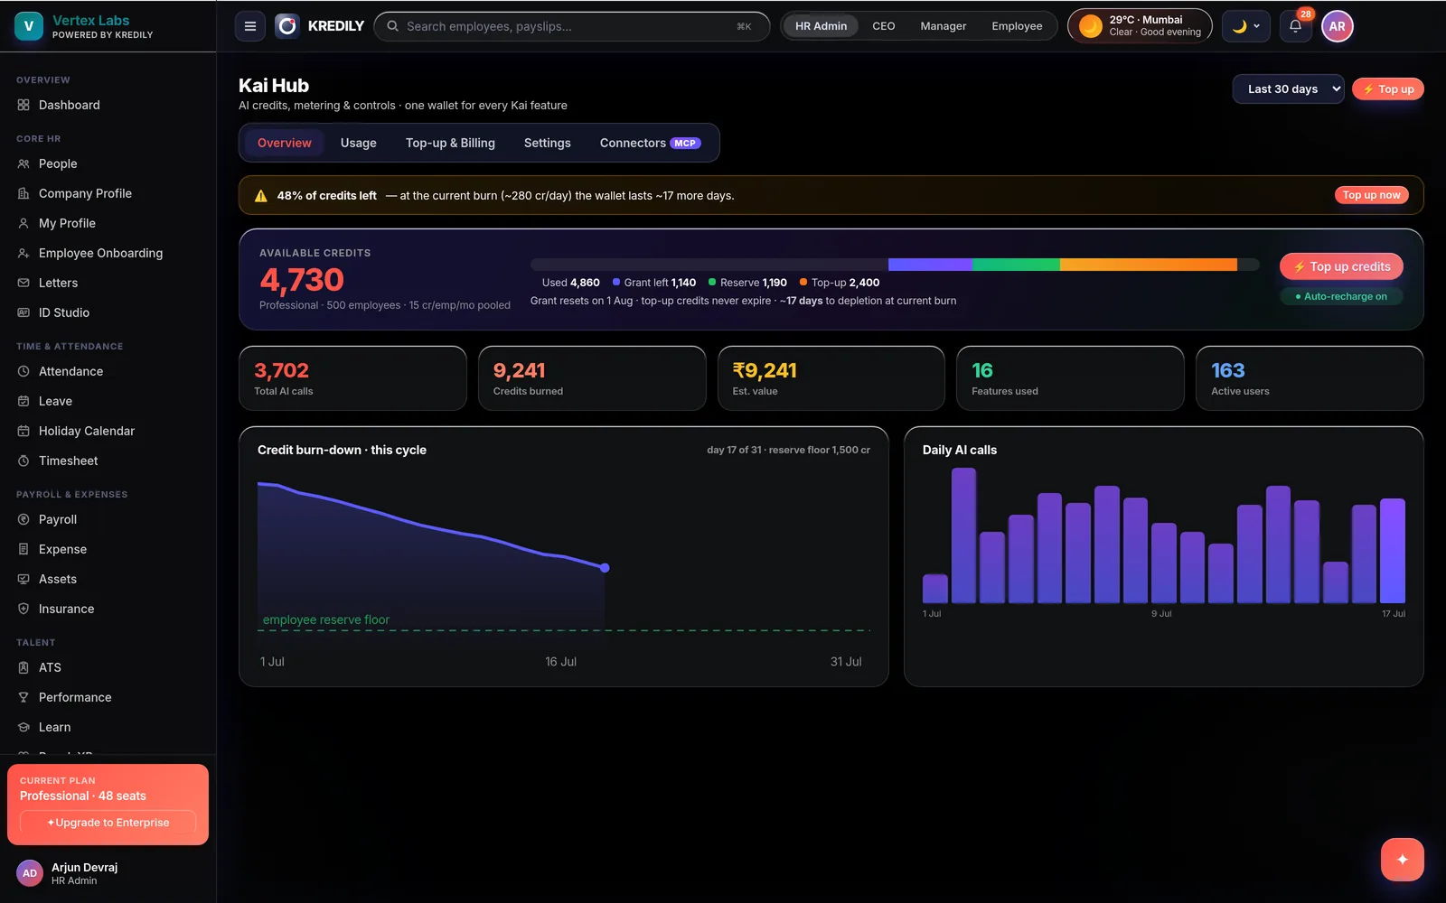1446x903 pixels.
Task: Click the My Profile person icon
Action: tap(23, 223)
